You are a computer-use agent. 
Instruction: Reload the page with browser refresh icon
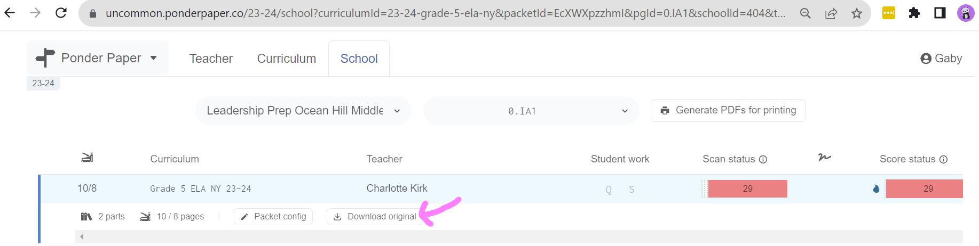pyautogui.click(x=61, y=13)
